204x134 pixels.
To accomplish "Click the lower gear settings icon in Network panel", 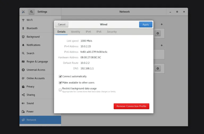I will coord(158,68).
